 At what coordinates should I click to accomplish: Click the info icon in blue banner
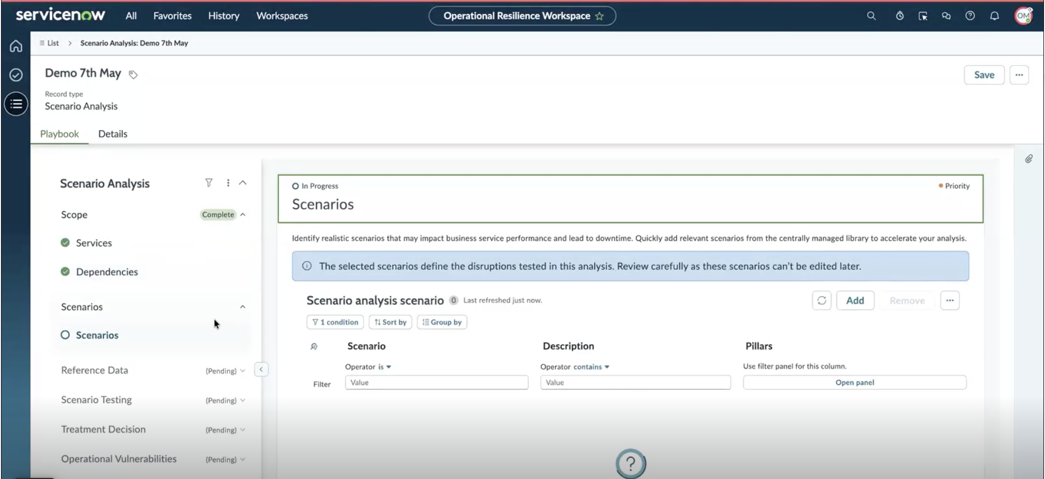tap(307, 266)
